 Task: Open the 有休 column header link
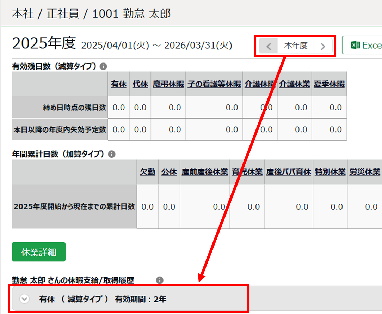[119, 84]
